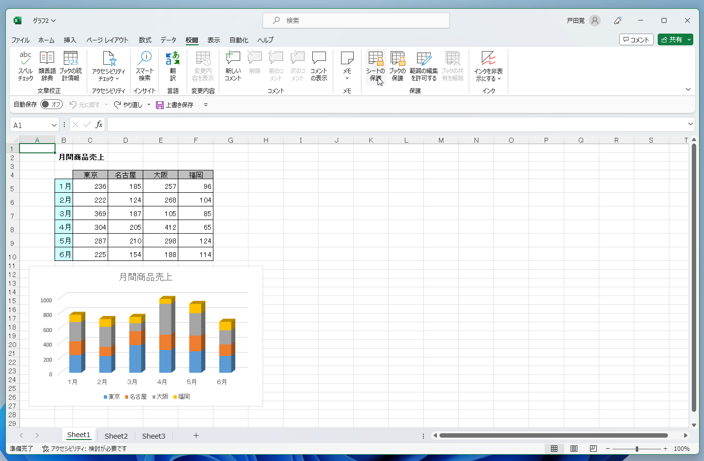Open the user account avatar
The height and width of the screenshot is (461, 704).
pos(595,20)
